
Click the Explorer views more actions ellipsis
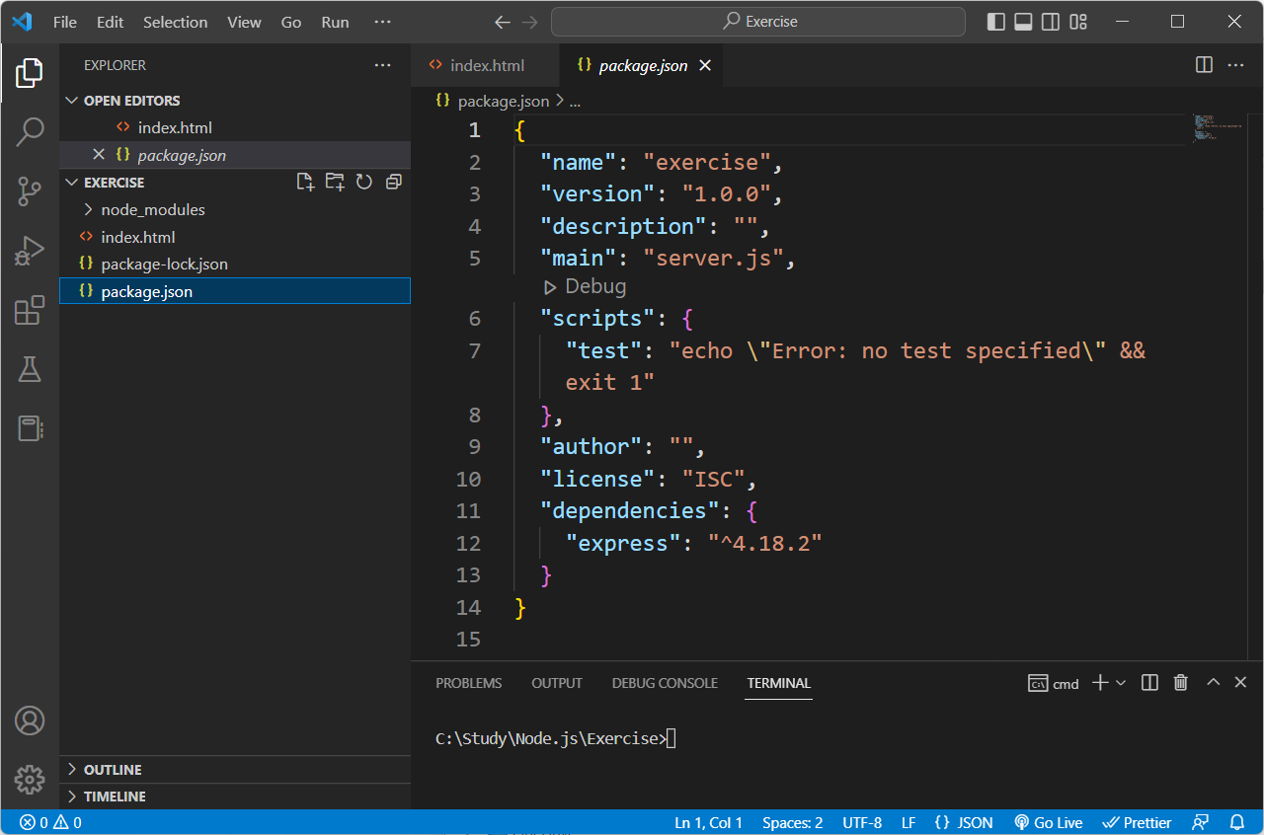click(x=383, y=65)
